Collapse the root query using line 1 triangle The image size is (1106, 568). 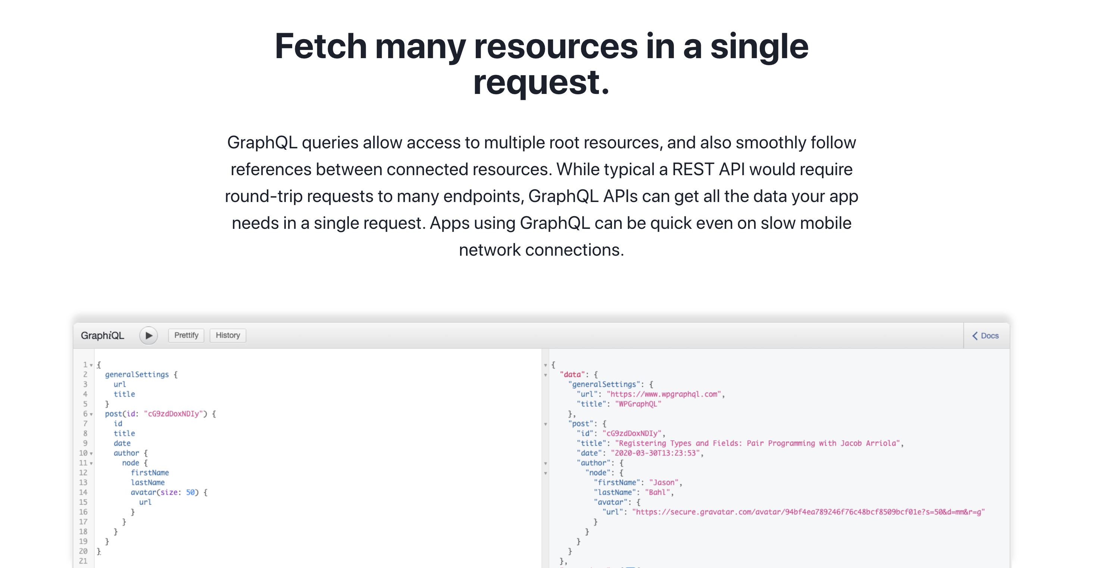[91, 365]
